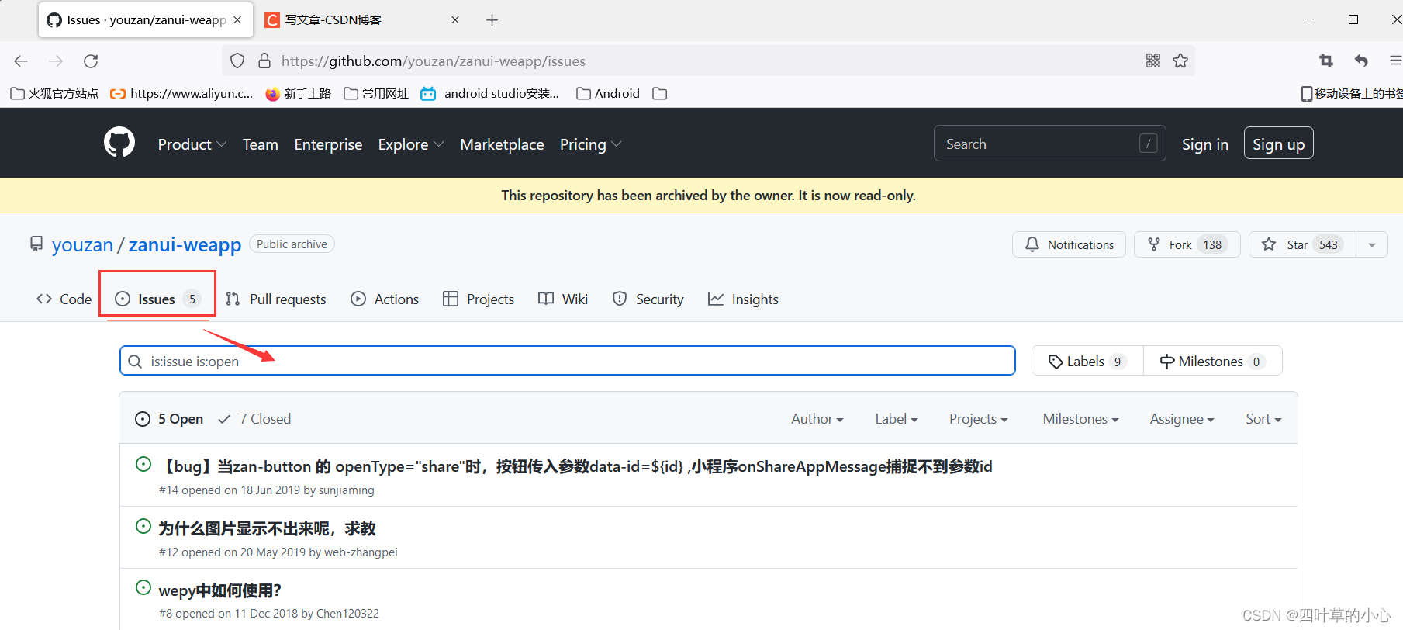Click the Sign up button
Screen dimensions: 1403x630
tap(1278, 144)
